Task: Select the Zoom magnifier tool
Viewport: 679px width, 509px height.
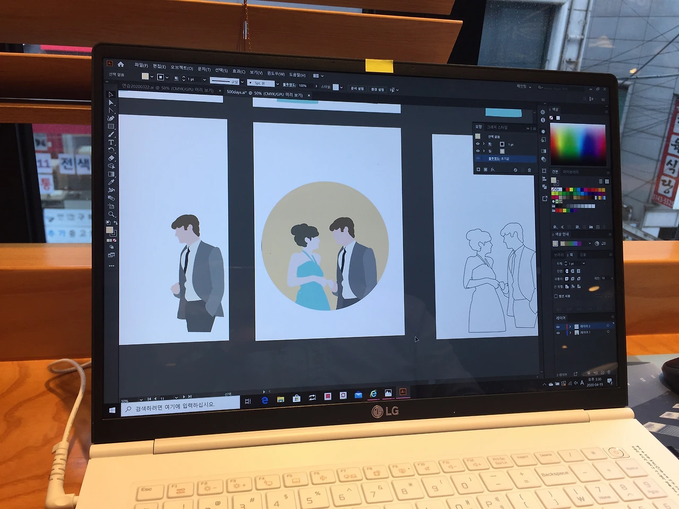Action: (111, 214)
